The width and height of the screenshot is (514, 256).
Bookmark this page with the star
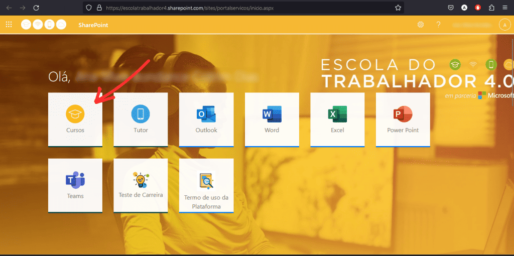pyautogui.click(x=398, y=8)
